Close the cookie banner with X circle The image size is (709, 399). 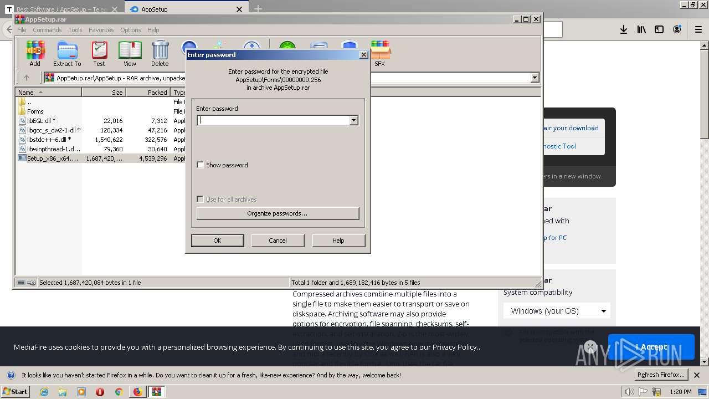(x=590, y=347)
